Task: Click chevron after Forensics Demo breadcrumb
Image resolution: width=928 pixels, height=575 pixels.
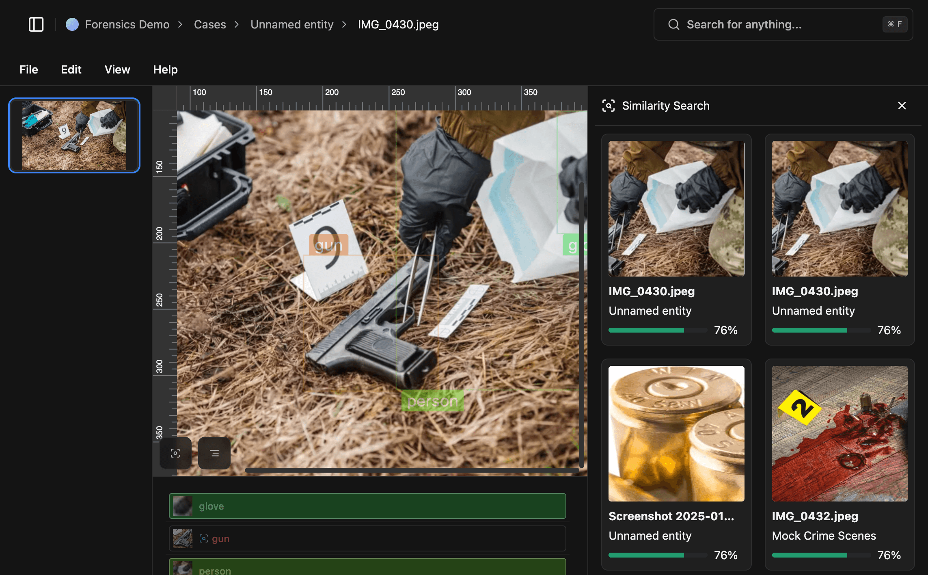Action: point(181,24)
